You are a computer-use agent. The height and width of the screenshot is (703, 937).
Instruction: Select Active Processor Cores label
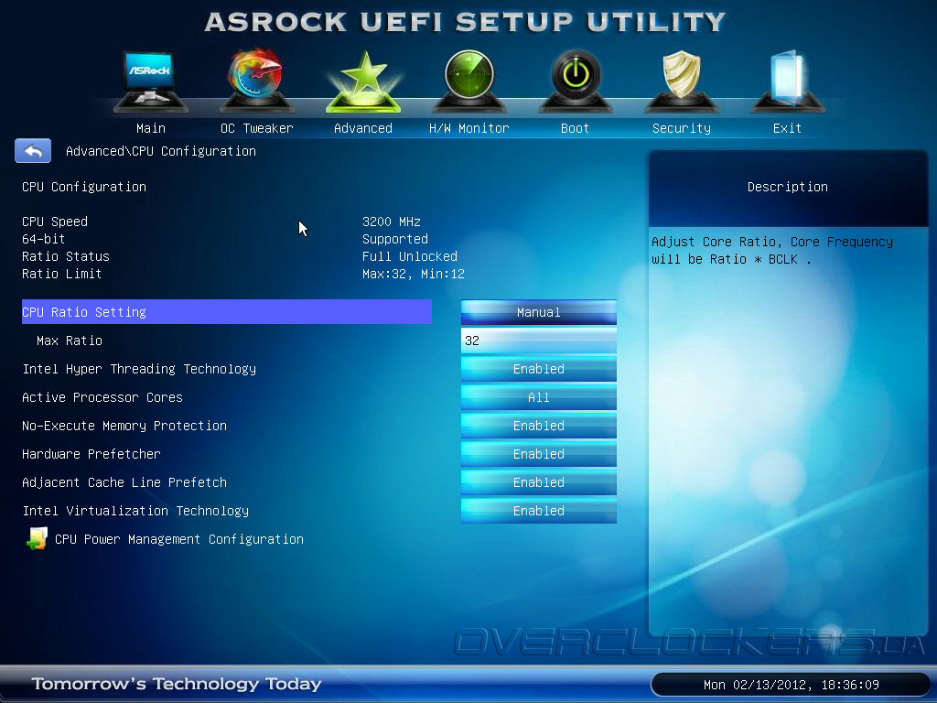point(102,397)
